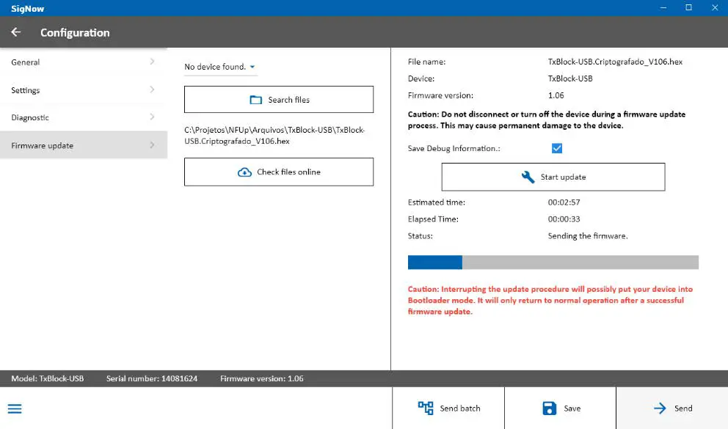
Task: Click the floppy disk Save icon
Action: (x=549, y=408)
